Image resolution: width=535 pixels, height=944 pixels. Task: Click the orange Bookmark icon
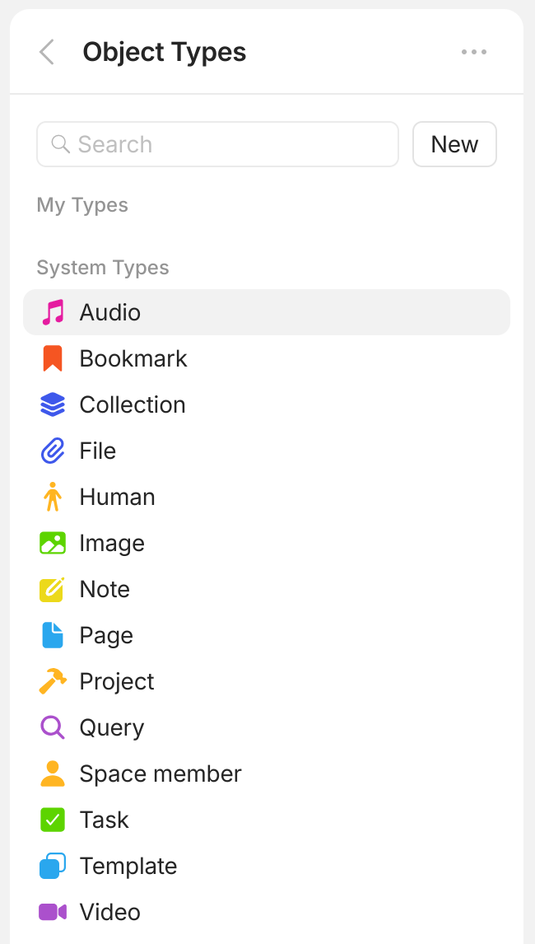click(x=53, y=359)
